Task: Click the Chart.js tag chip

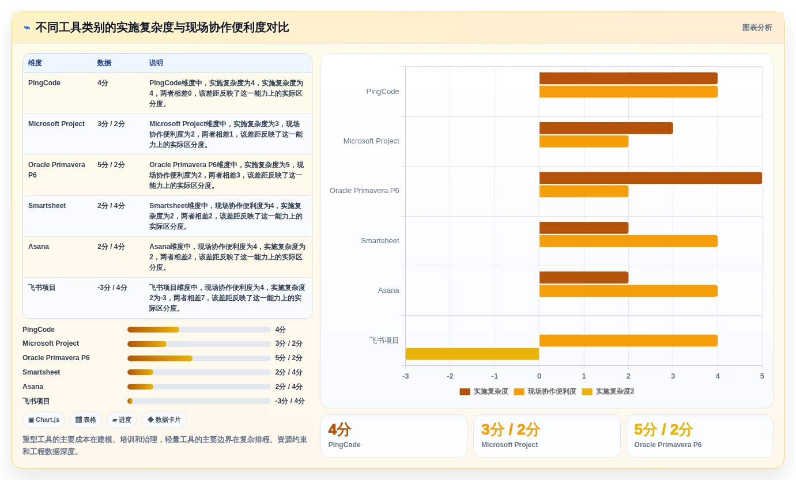Action: 44,420
